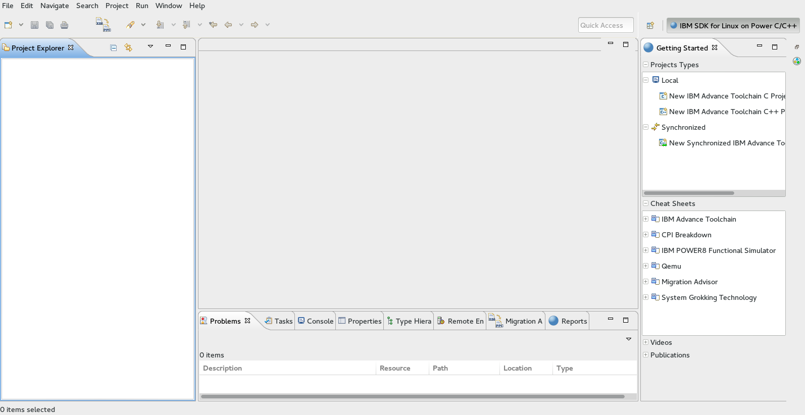
Task: Expand the IBM Advance Toolchain cheat sheet
Action: pos(645,219)
